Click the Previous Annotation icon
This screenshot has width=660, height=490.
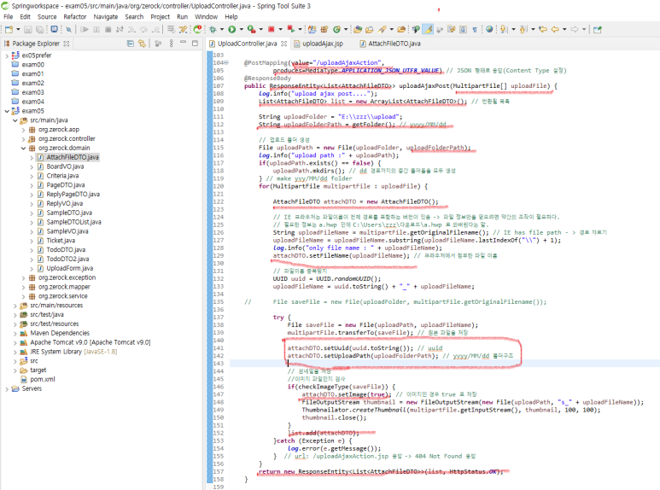point(523,30)
